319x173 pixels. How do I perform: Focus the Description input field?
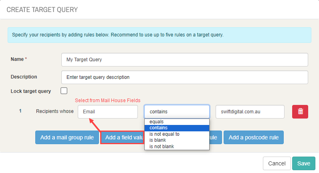185,77
